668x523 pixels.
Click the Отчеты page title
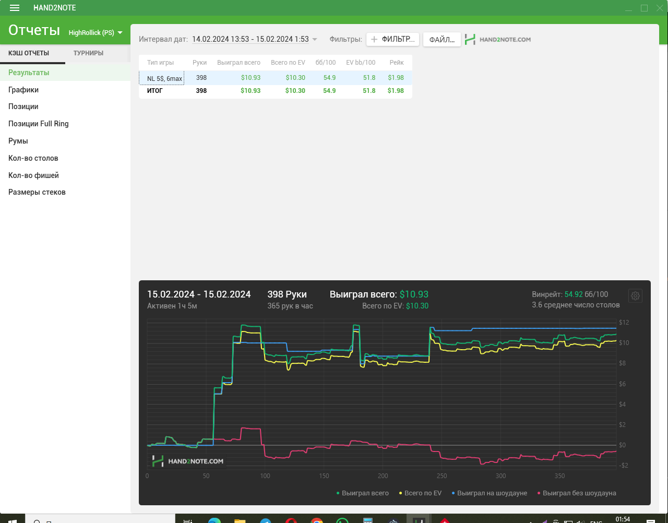click(x=34, y=30)
